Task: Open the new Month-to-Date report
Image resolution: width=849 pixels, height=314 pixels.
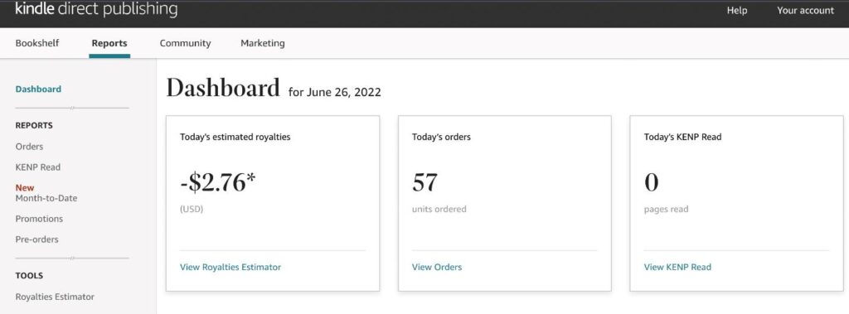Action: [x=46, y=198]
